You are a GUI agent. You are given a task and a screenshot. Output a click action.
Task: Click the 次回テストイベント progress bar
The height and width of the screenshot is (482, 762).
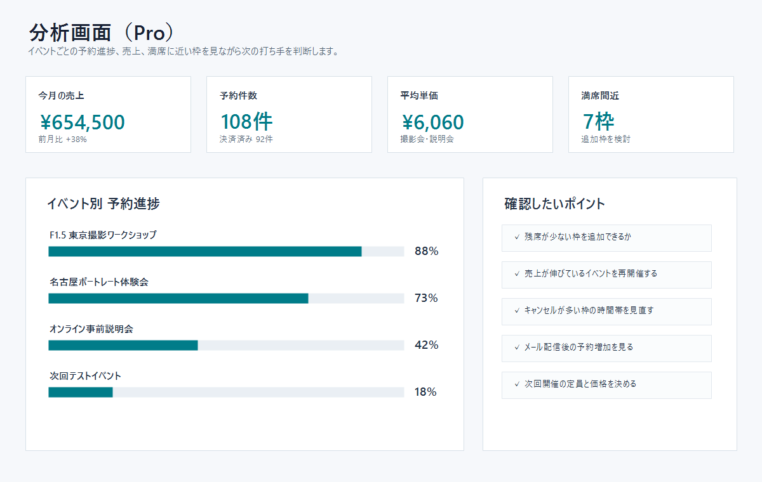pos(226,393)
